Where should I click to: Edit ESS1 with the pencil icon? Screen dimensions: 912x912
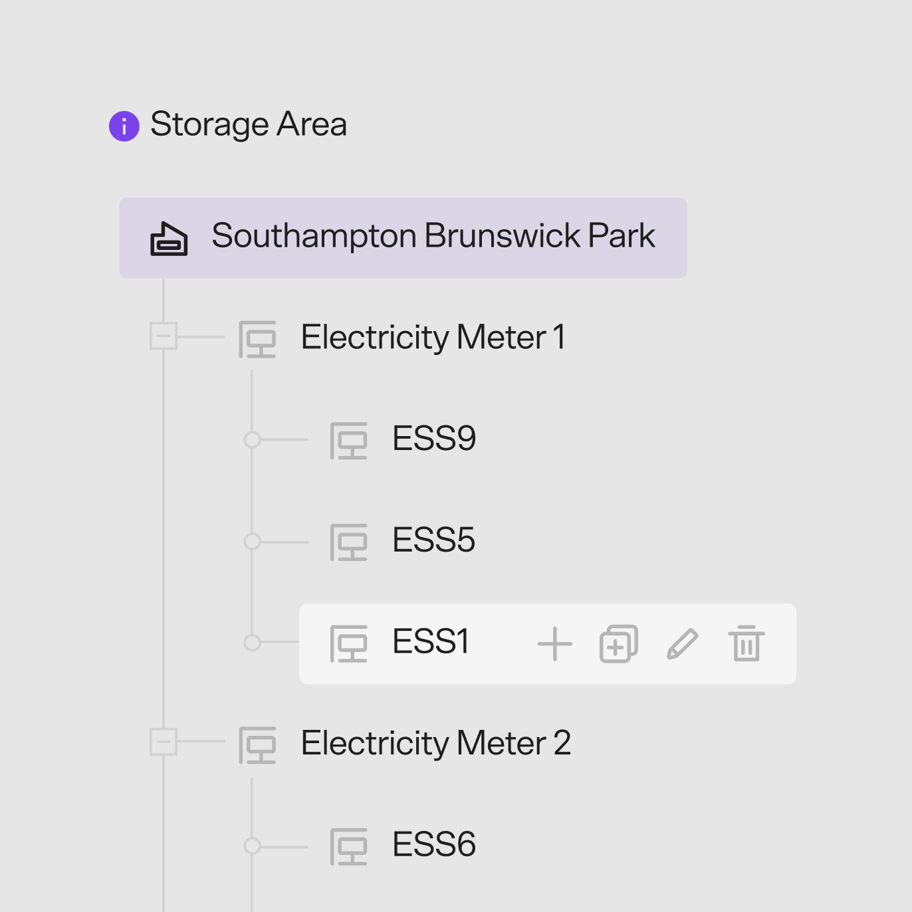point(683,644)
